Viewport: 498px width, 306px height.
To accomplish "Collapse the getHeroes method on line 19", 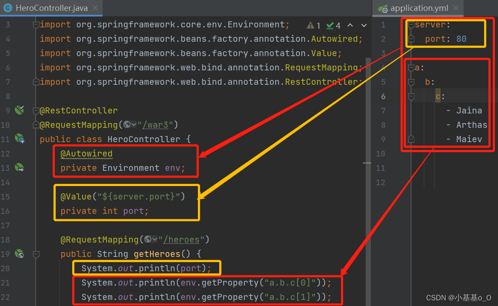I will 36,254.
